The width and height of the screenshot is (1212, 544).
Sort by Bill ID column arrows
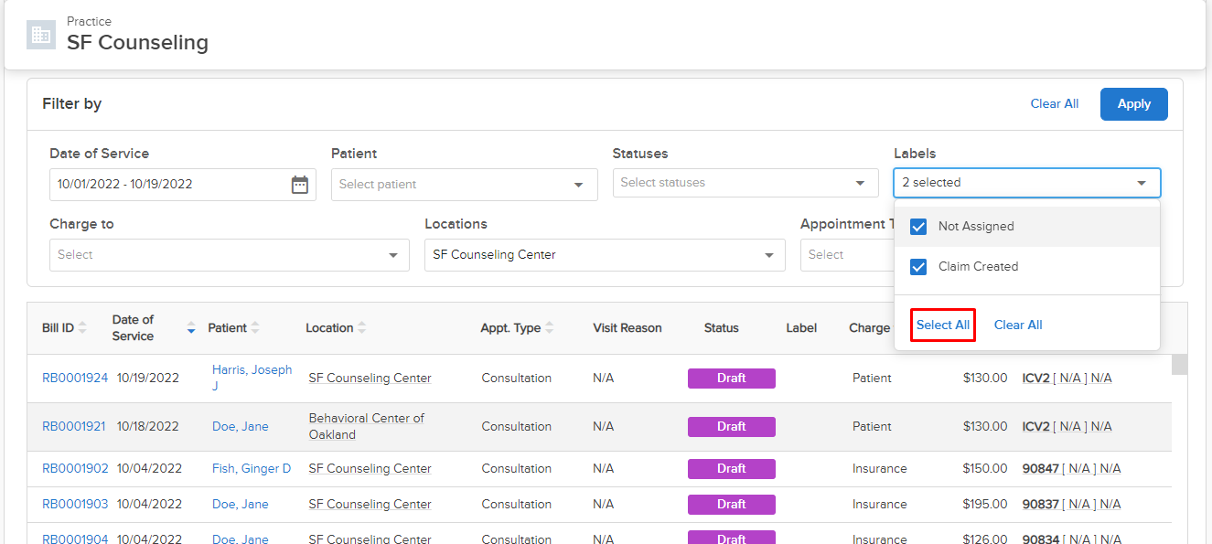point(83,328)
